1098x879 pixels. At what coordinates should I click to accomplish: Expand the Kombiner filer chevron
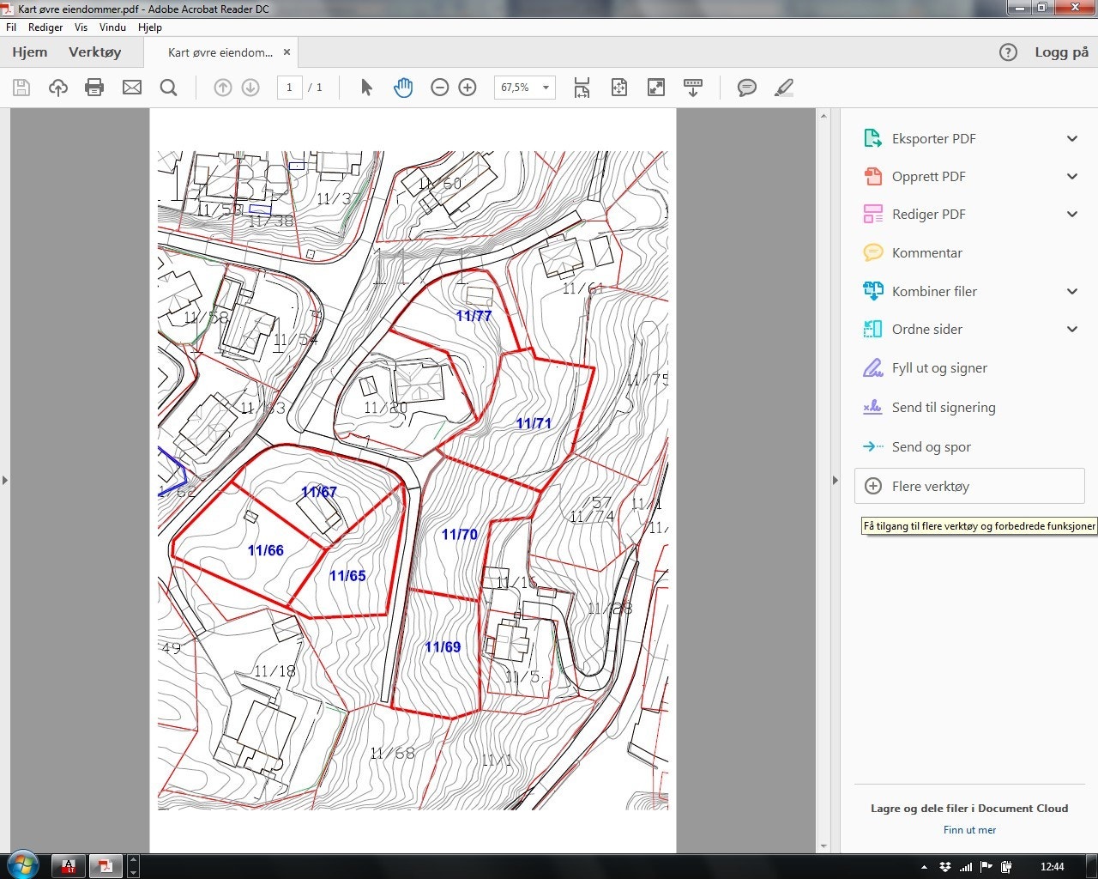point(1072,291)
